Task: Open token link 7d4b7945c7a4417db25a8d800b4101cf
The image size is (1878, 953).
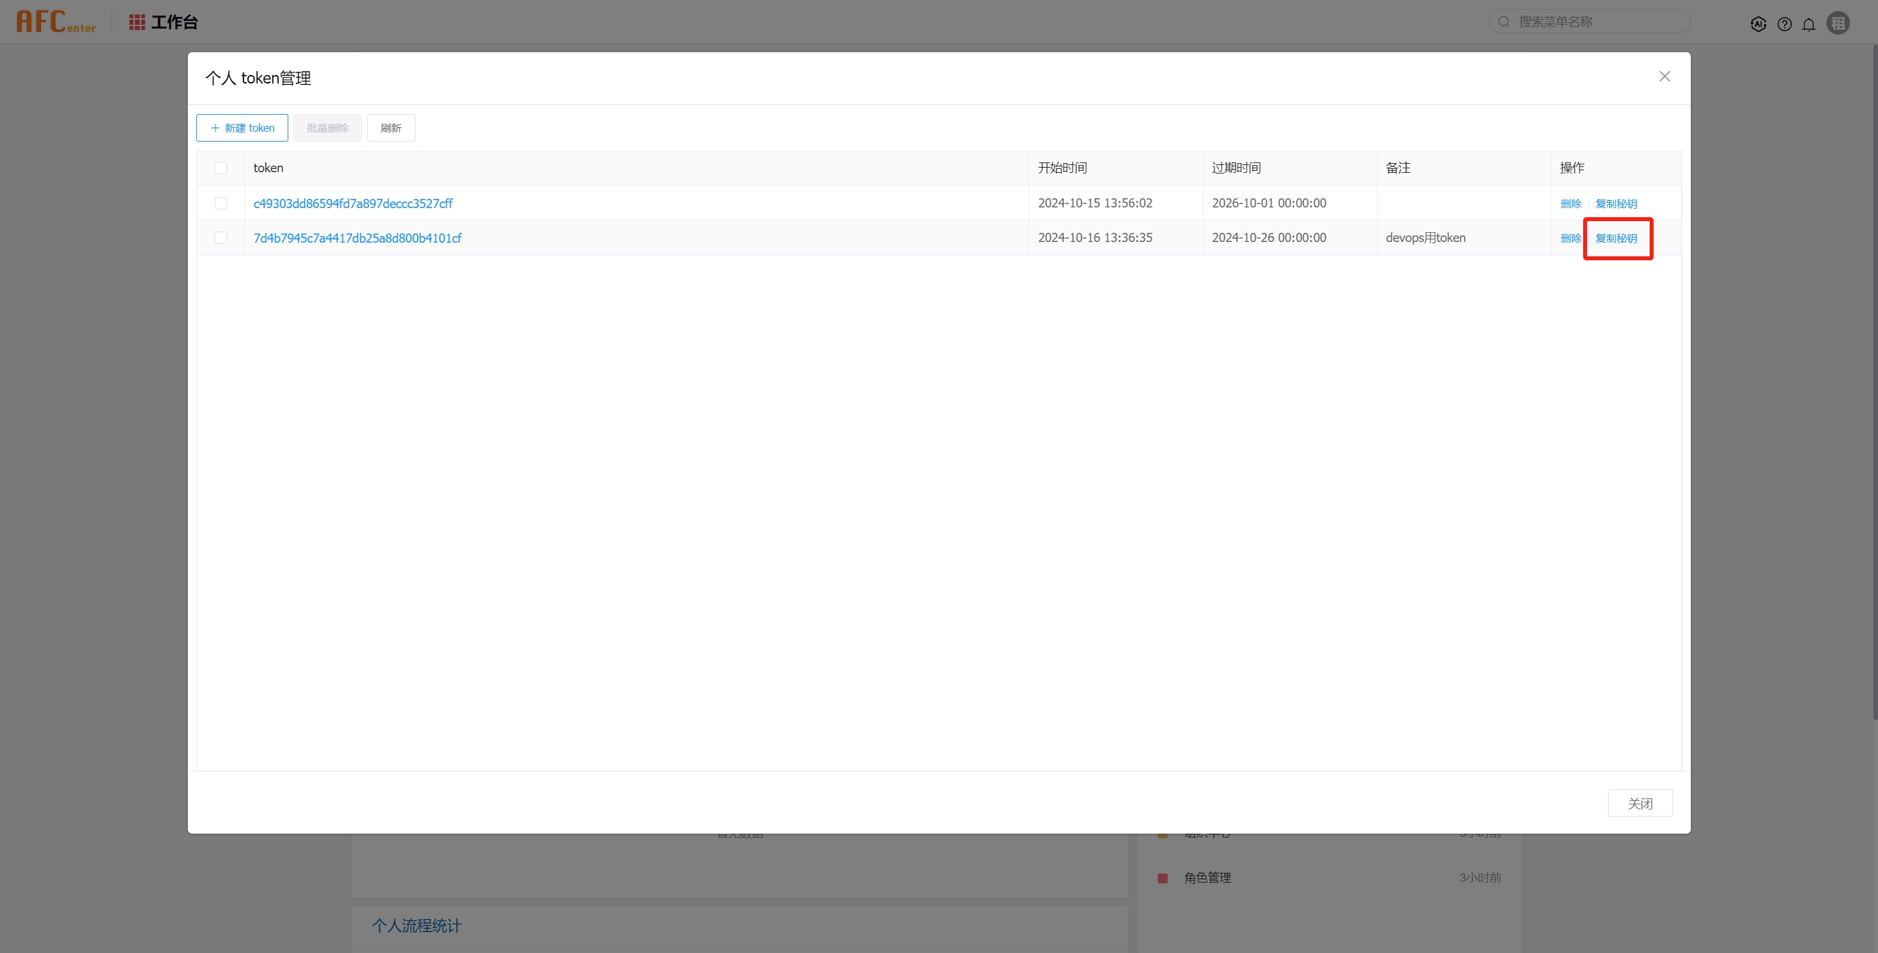Action: tap(357, 237)
